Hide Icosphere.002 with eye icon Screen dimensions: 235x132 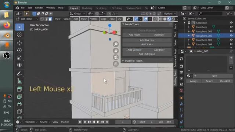click(231, 36)
